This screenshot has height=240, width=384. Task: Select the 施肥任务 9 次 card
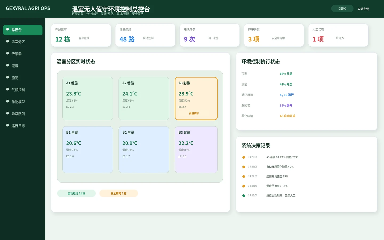click(x=210, y=35)
